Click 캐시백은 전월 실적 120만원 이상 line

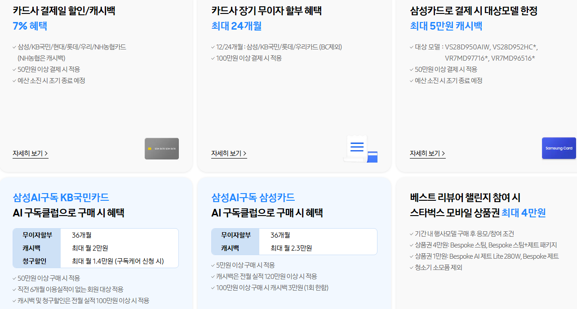(266, 276)
